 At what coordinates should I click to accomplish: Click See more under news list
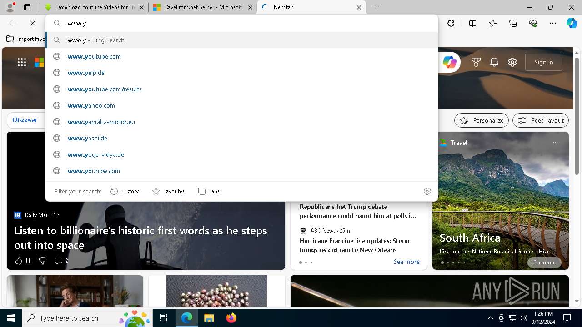click(406, 262)
